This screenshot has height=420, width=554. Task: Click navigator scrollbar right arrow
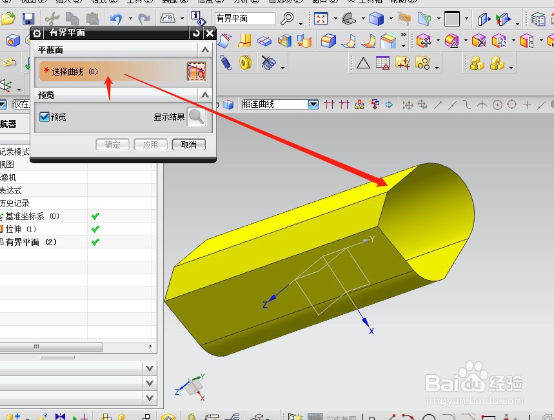point(150,346)
